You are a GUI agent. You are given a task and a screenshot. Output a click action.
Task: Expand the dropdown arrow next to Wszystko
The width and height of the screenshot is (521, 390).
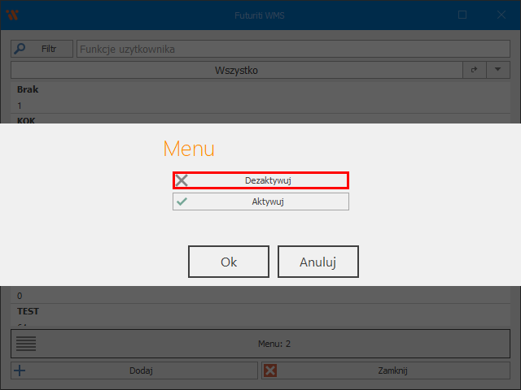(x=497, y=71)
